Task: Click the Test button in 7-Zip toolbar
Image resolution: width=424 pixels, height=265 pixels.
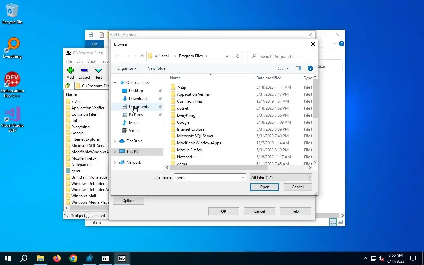Action: tap(99, 73)
